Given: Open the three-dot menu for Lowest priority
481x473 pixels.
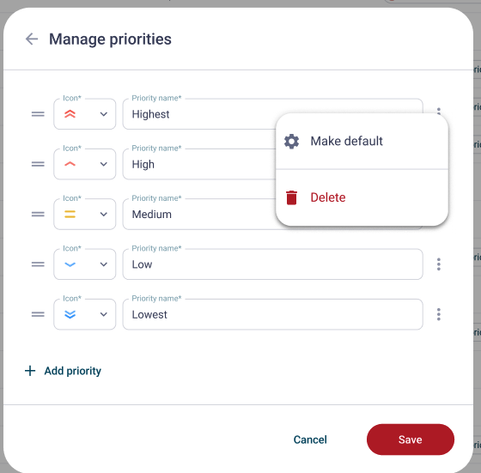Looking at the screenshot, I should coord(439,314).
